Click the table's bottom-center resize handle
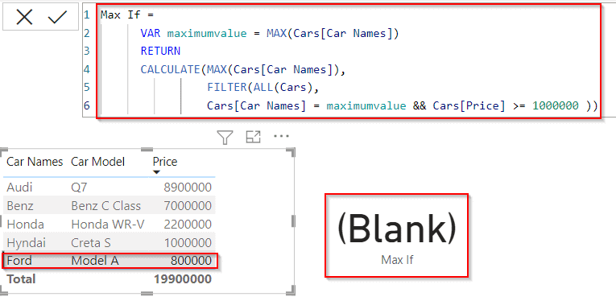 146,293
